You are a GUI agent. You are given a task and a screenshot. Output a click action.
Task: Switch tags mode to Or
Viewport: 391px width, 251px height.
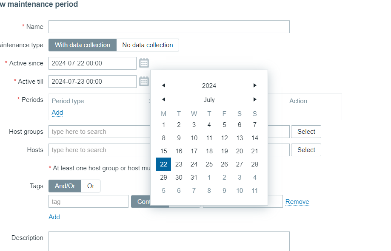91,186
